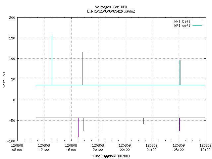Click the x-axis label 120809 04:00

[151, 148]
